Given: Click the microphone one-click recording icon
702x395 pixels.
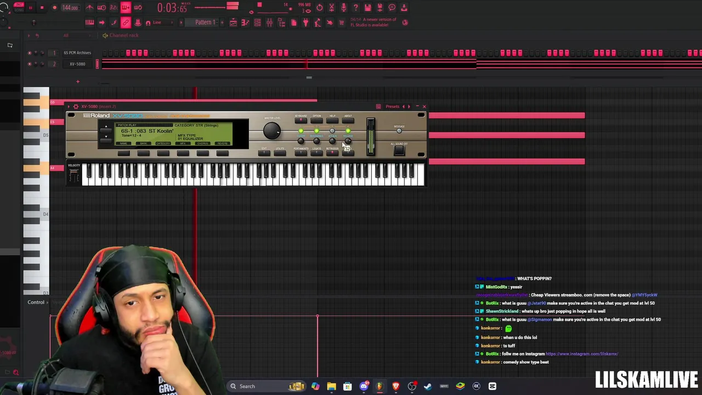Looking at the screenshot, I should point(343,8).
